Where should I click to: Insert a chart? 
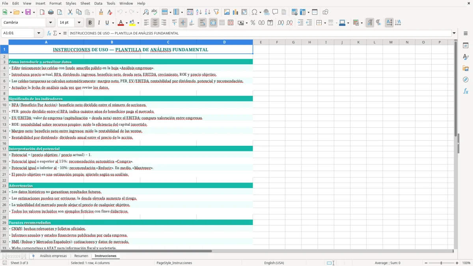[x=236, y=12]
